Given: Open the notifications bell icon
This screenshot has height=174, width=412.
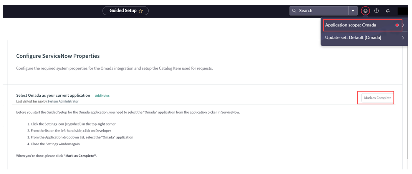Looking at the screenshot, I should pyautogui.click(x=388, y=11).
